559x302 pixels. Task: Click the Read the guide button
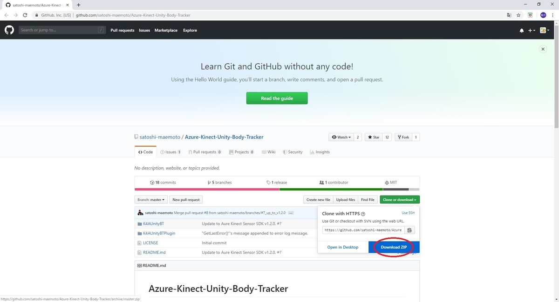pos(277,98)
